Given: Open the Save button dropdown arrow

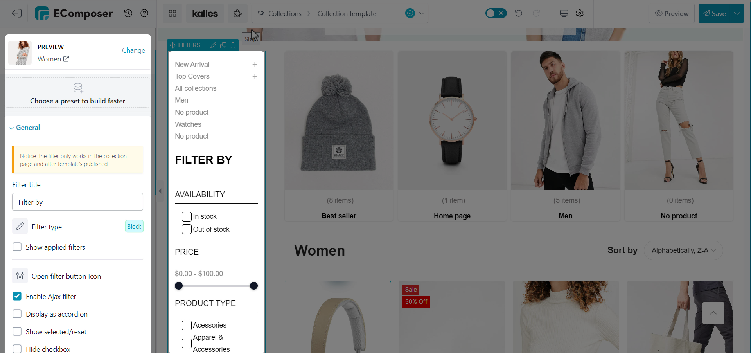Looking at the screenshot, I should click(737, 14).
